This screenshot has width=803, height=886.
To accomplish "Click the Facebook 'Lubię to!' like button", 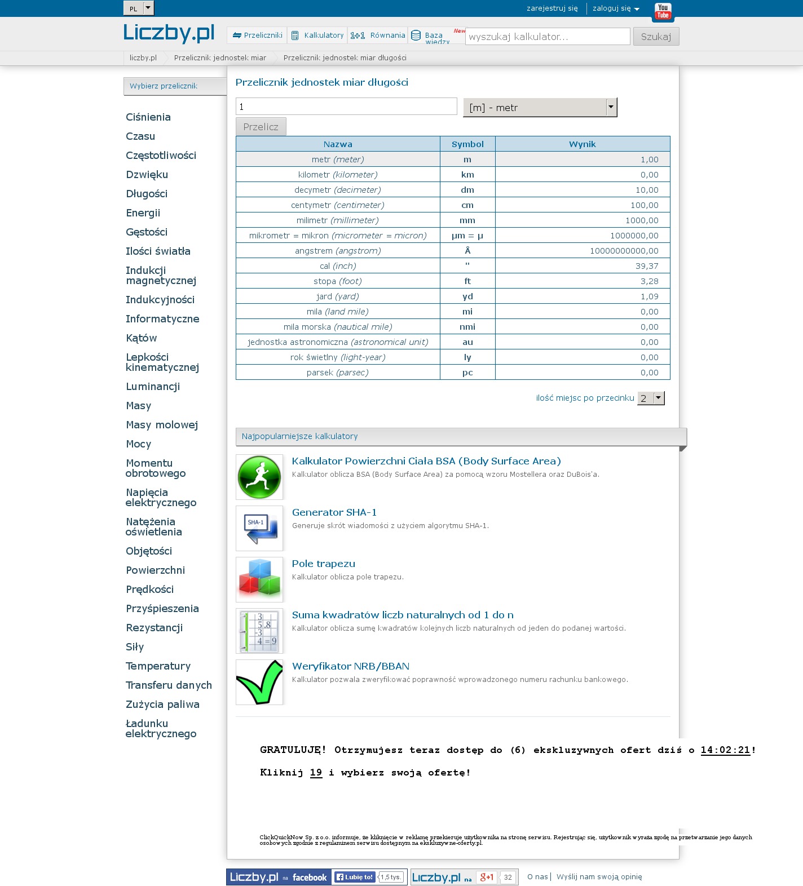I will (355, 877).
